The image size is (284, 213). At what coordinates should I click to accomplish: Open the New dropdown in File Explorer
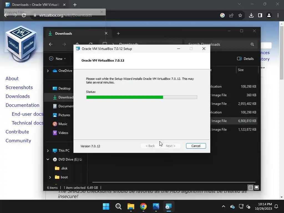[57, 59]
